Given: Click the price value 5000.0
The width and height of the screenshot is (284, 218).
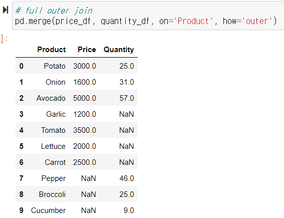Looking at the screenshot, I should pos(85,98).
